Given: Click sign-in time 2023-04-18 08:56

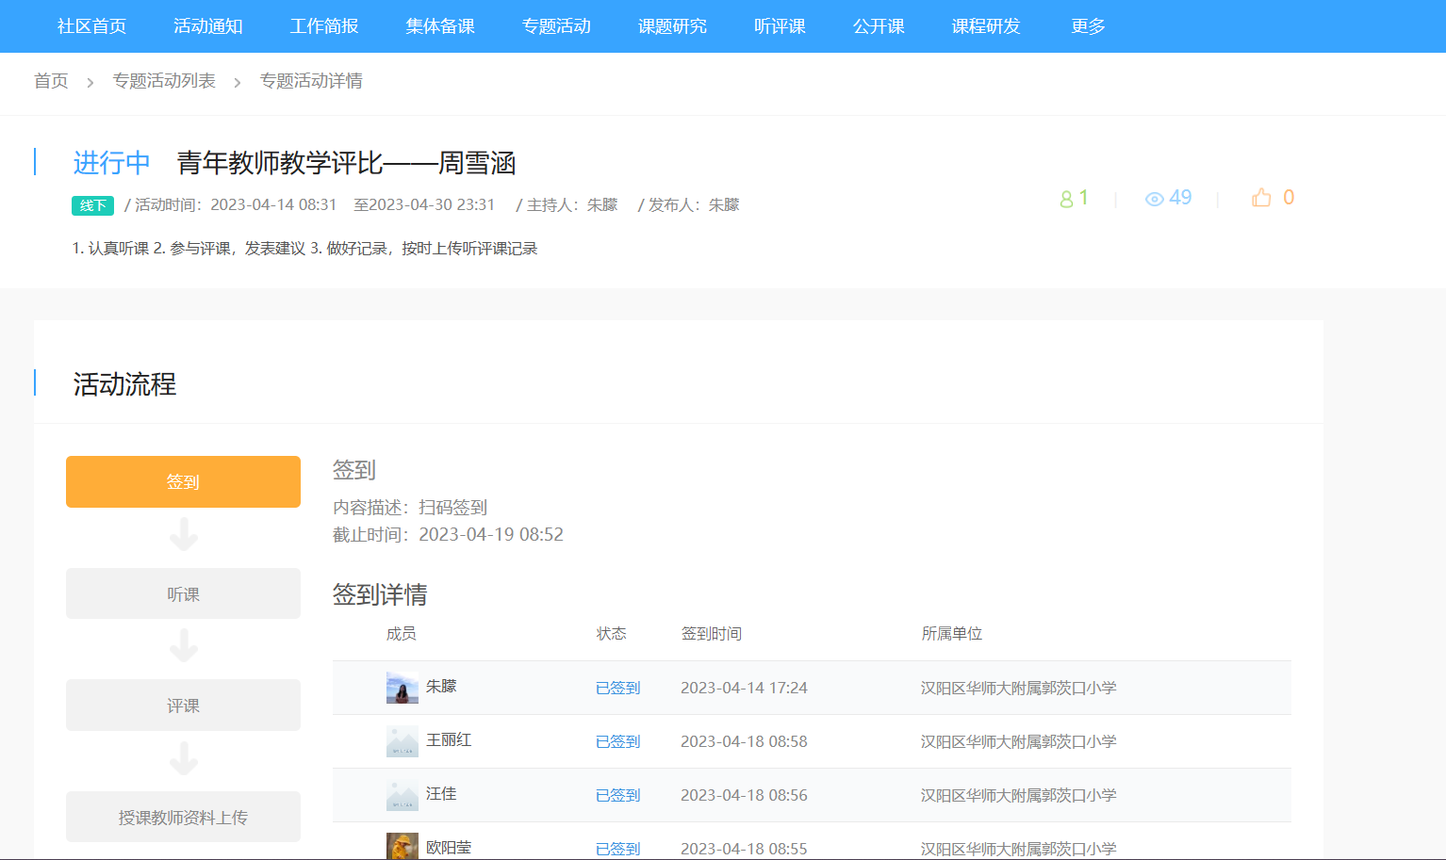Looking at the screenshot, I should coord(744,796).
